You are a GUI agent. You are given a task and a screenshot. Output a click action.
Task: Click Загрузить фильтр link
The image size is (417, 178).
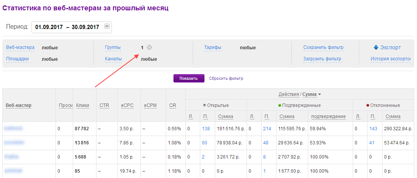(x=322, y=59)
